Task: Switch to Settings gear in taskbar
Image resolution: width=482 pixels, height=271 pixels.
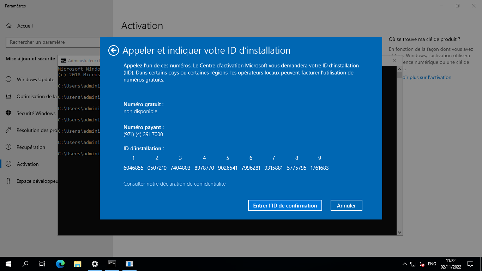Action: pos(95,264)
